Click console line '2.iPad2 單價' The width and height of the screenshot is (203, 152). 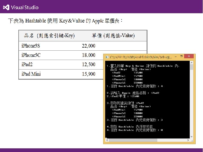123,96
